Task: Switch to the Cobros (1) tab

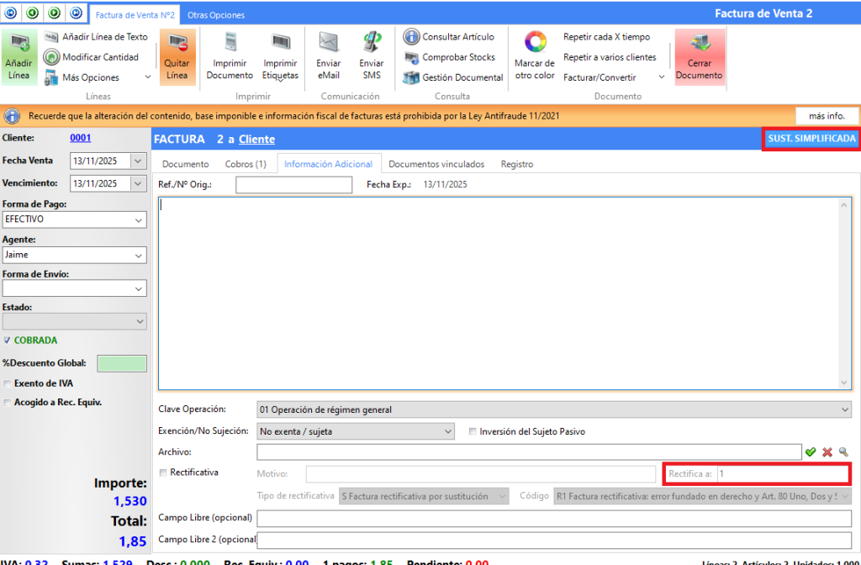Action: 246,164
